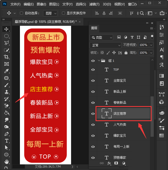Image resolution: width=168 pixels, height=170 pixels.
Task: Open the 3D(D) menu
Action: 107,4
